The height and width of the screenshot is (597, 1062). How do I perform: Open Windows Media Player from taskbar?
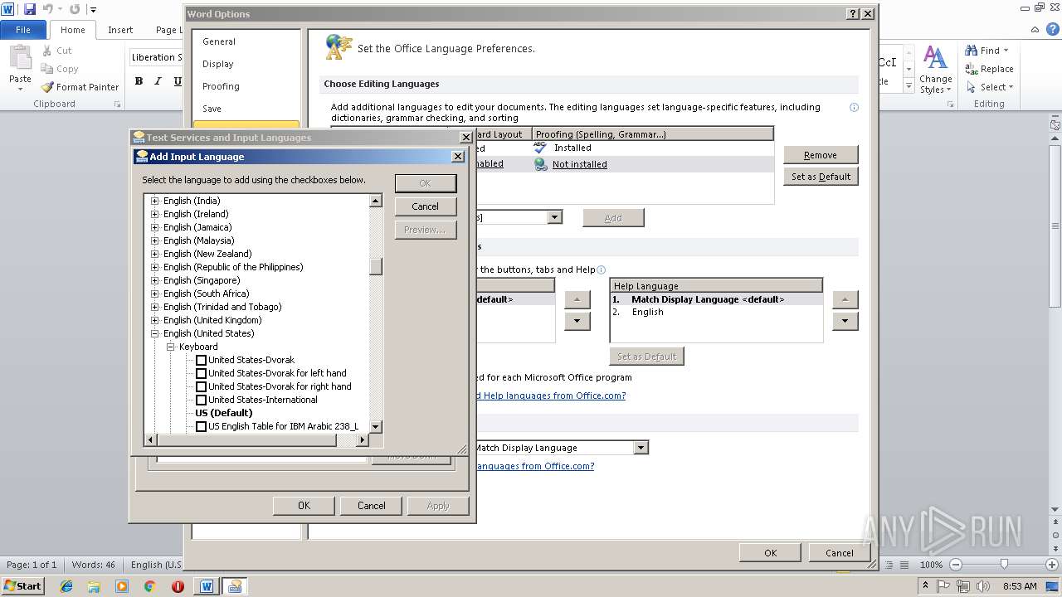[x=122, y=586]
